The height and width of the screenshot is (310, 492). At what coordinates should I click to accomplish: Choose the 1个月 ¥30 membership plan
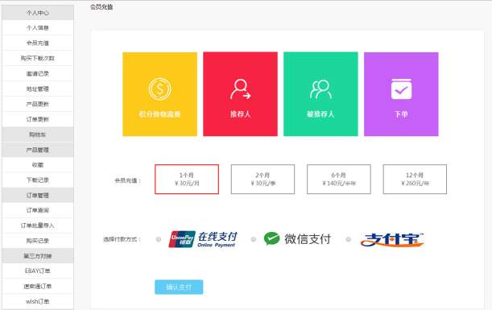(187, 180)
